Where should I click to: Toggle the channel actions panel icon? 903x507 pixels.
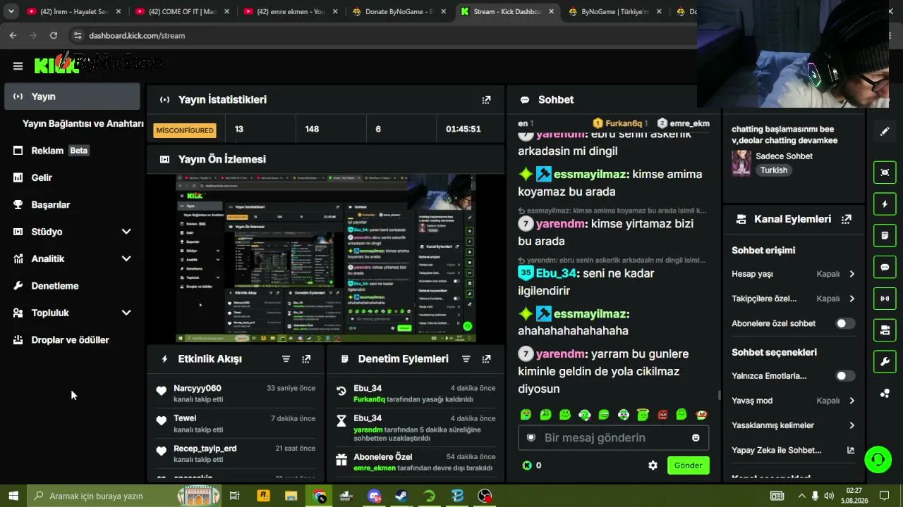[x=885, y=330]
